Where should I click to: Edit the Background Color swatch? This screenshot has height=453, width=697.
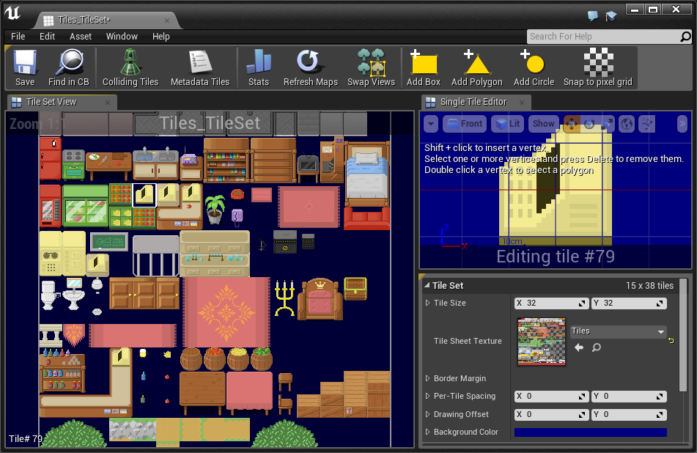point(590,432)
